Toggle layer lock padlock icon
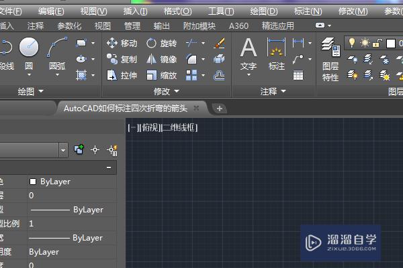The width and height of the screenshot is (403, 268). tap(377, 43)
